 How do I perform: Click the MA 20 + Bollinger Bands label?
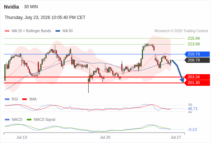pos(31,31)
